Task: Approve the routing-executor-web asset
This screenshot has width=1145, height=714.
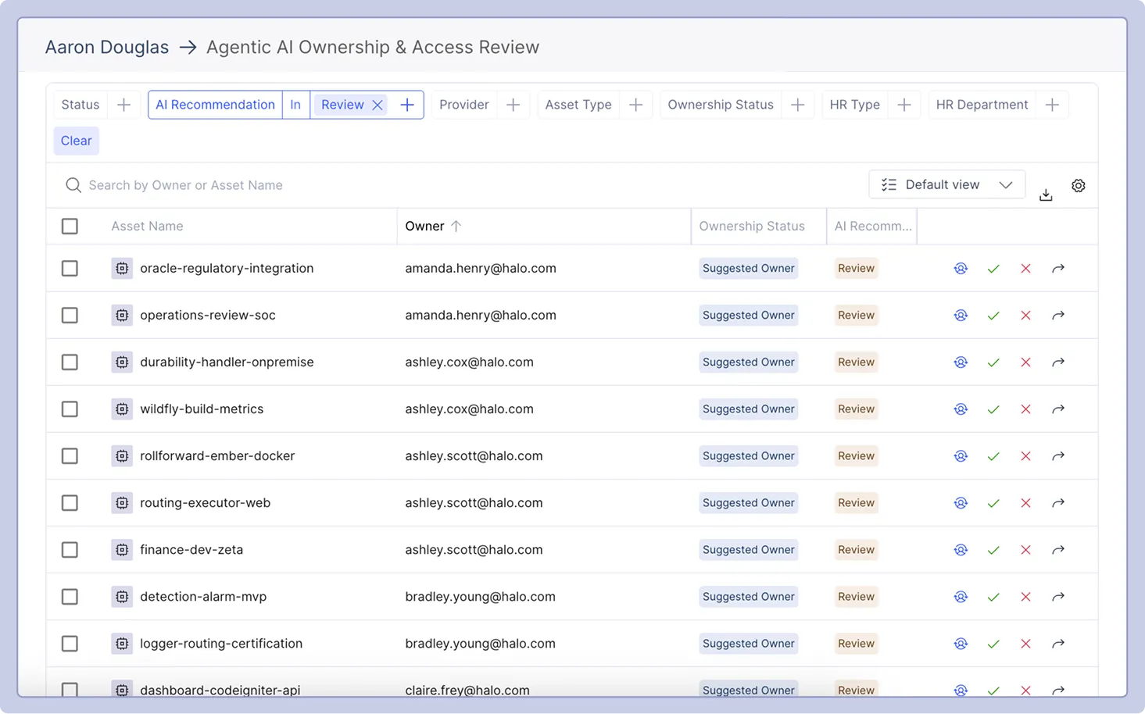Action: pos(993,503)
